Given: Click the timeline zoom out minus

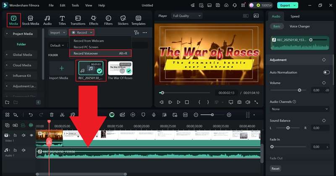Looking at the screenshot, I should [196, 115].
